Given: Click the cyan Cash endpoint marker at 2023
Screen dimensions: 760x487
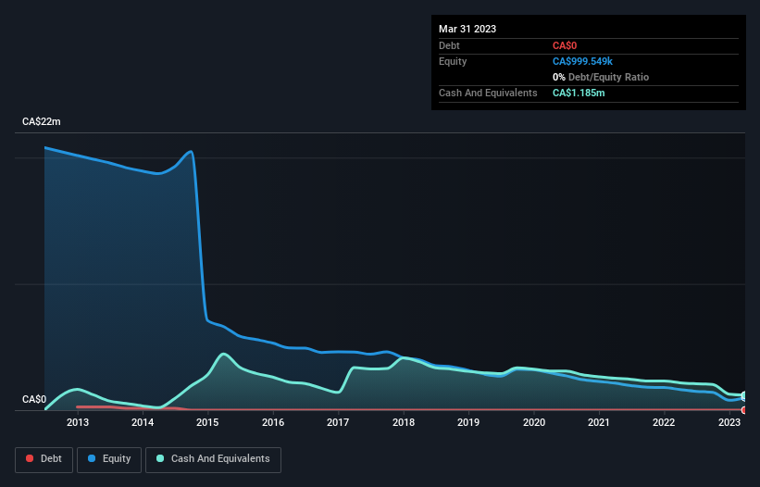Looking at the screenshot, I should pos(744,395).
